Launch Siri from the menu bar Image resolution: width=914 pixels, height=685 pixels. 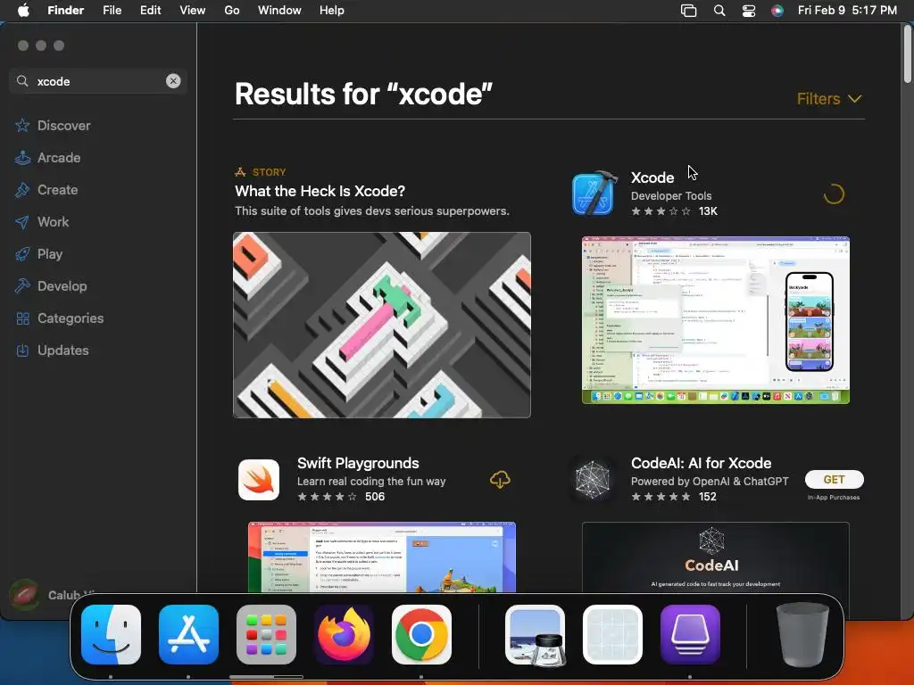tap(777, 11)
